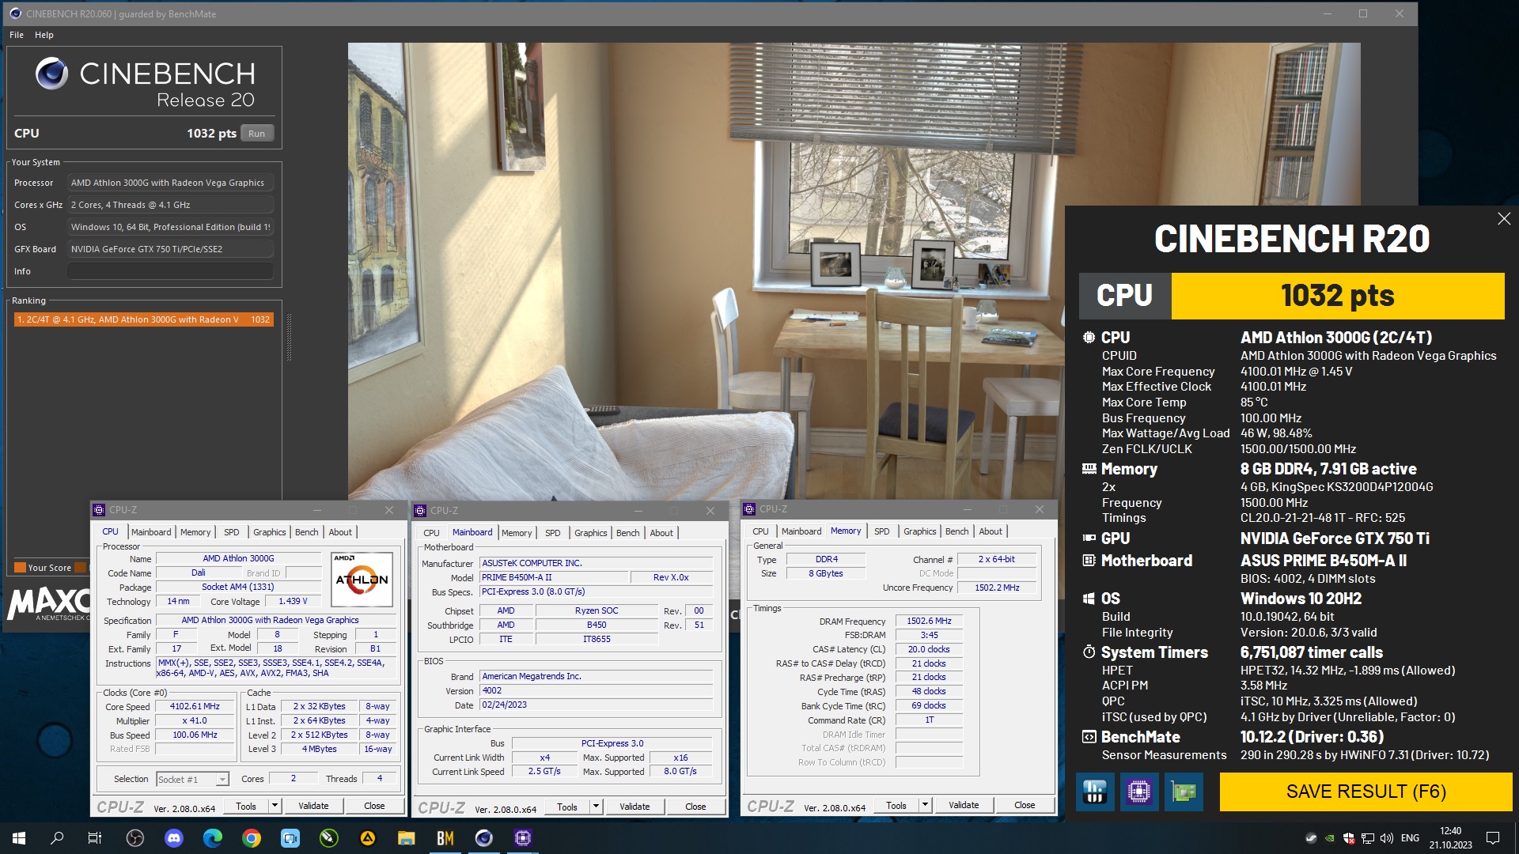This screenshot has width=1519, height=854.
Task: Click Validate in the right CPU-Z window
Action: (x=964, y=805)
